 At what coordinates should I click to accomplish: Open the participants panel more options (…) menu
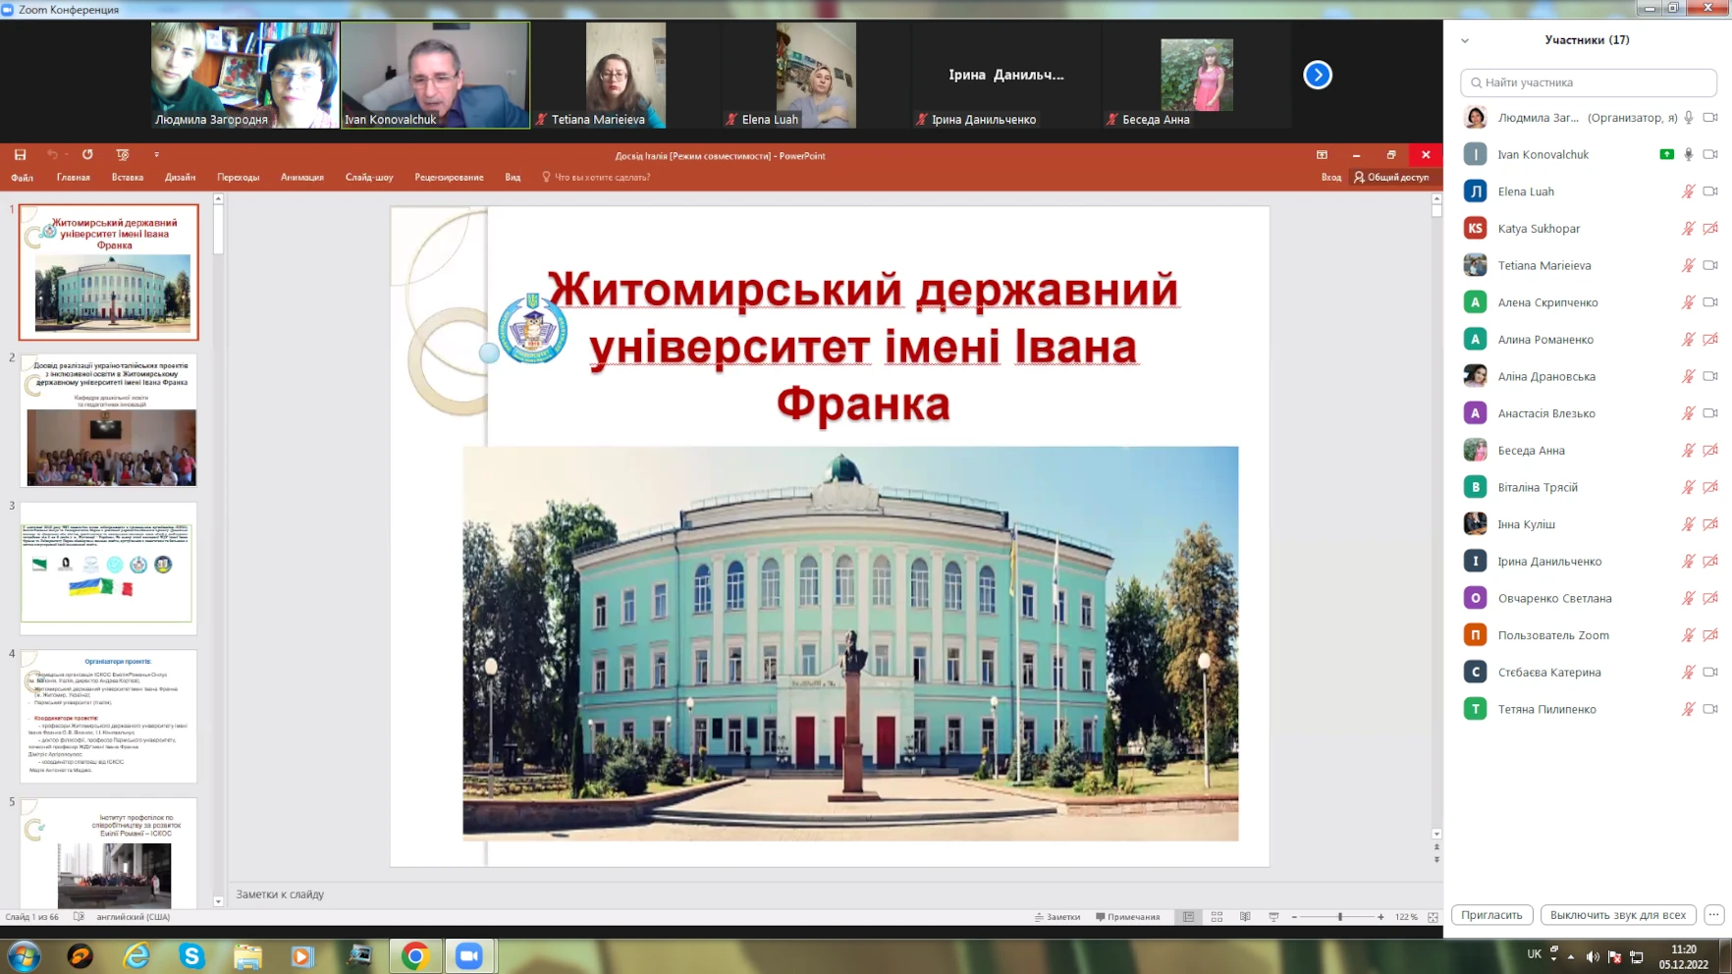click(1713, 915)
